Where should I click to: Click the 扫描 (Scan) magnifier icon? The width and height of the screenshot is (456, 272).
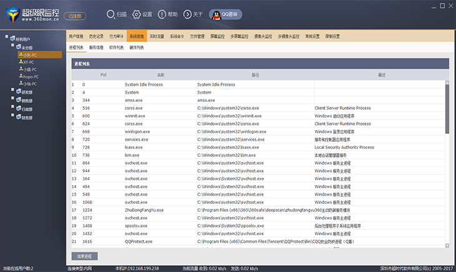[111, 14]
